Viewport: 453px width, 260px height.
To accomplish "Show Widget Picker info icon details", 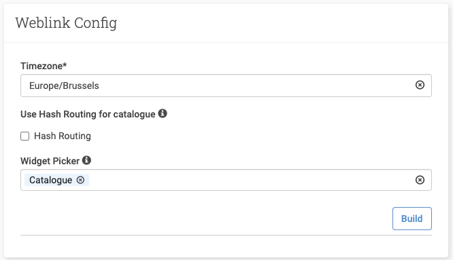I will tap(86, 160).
